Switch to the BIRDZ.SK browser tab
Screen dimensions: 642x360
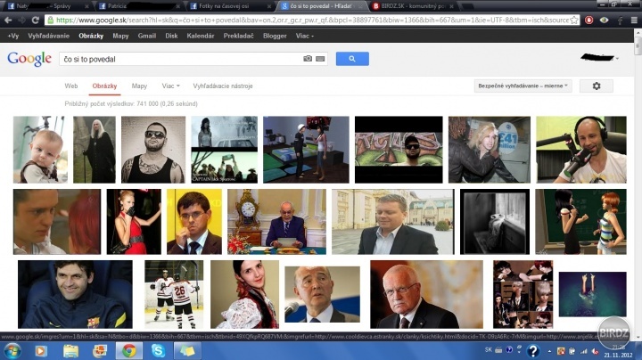(x=412, y=6)
